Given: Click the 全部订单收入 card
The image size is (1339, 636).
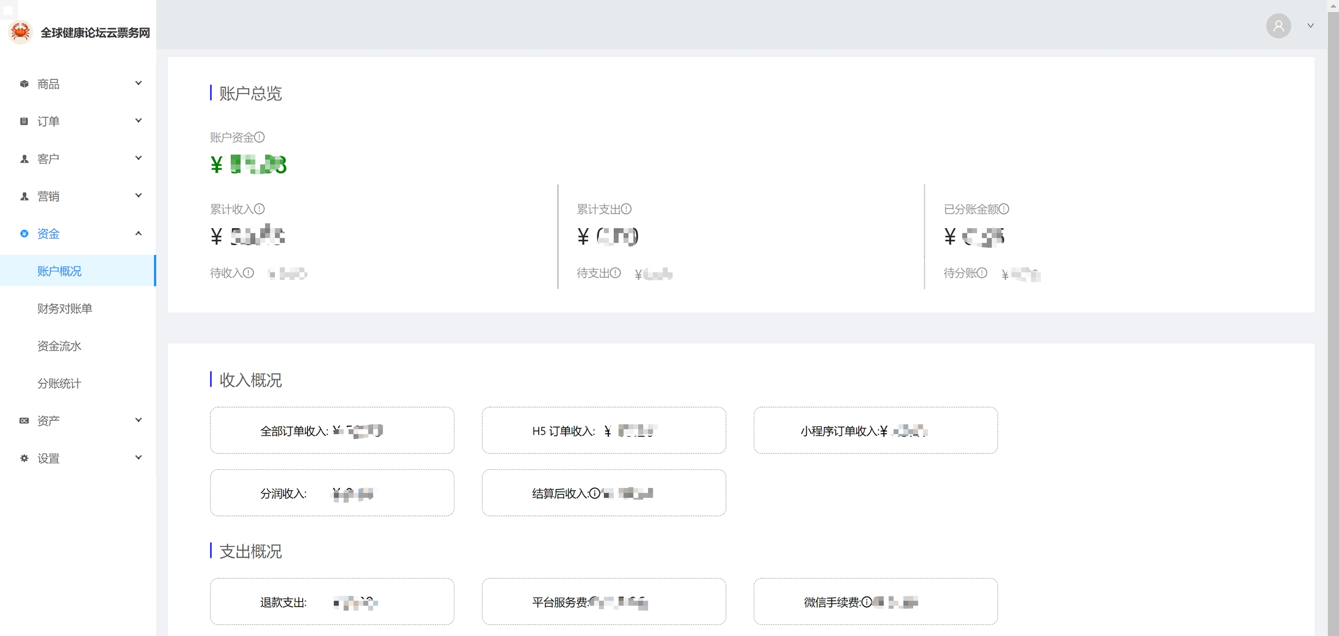Looking at the screenshot, I should pyautogui.click(x=332, y=430).
